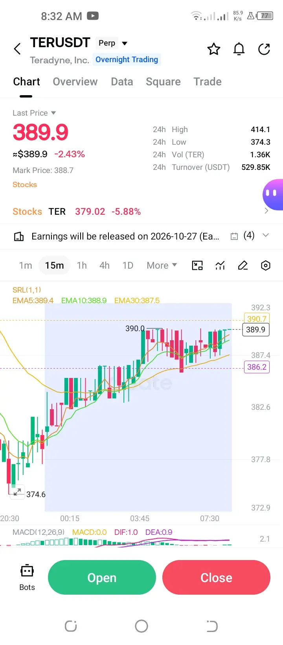Select the 1h timeframe

pyautogui.click(x=82, y=265)
